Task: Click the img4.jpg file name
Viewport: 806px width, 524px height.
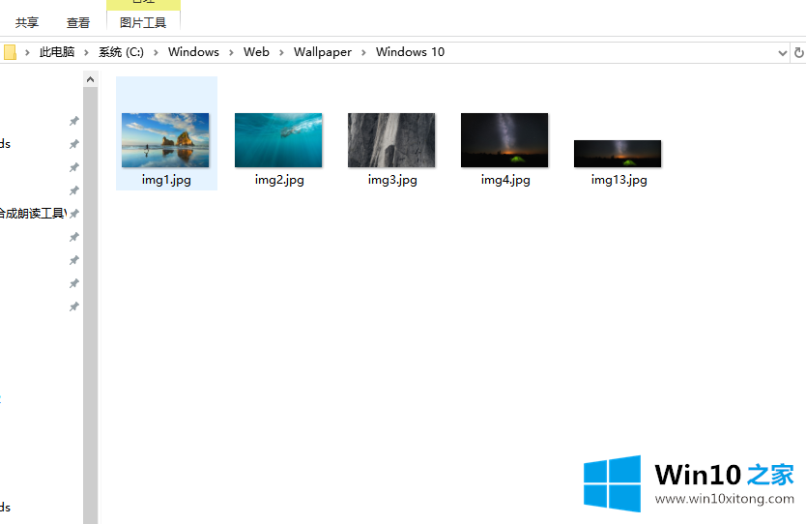Action: [505, 180]
